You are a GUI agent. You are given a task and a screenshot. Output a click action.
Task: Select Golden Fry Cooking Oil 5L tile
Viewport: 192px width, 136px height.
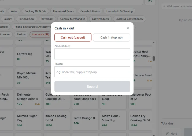(140, 121)
